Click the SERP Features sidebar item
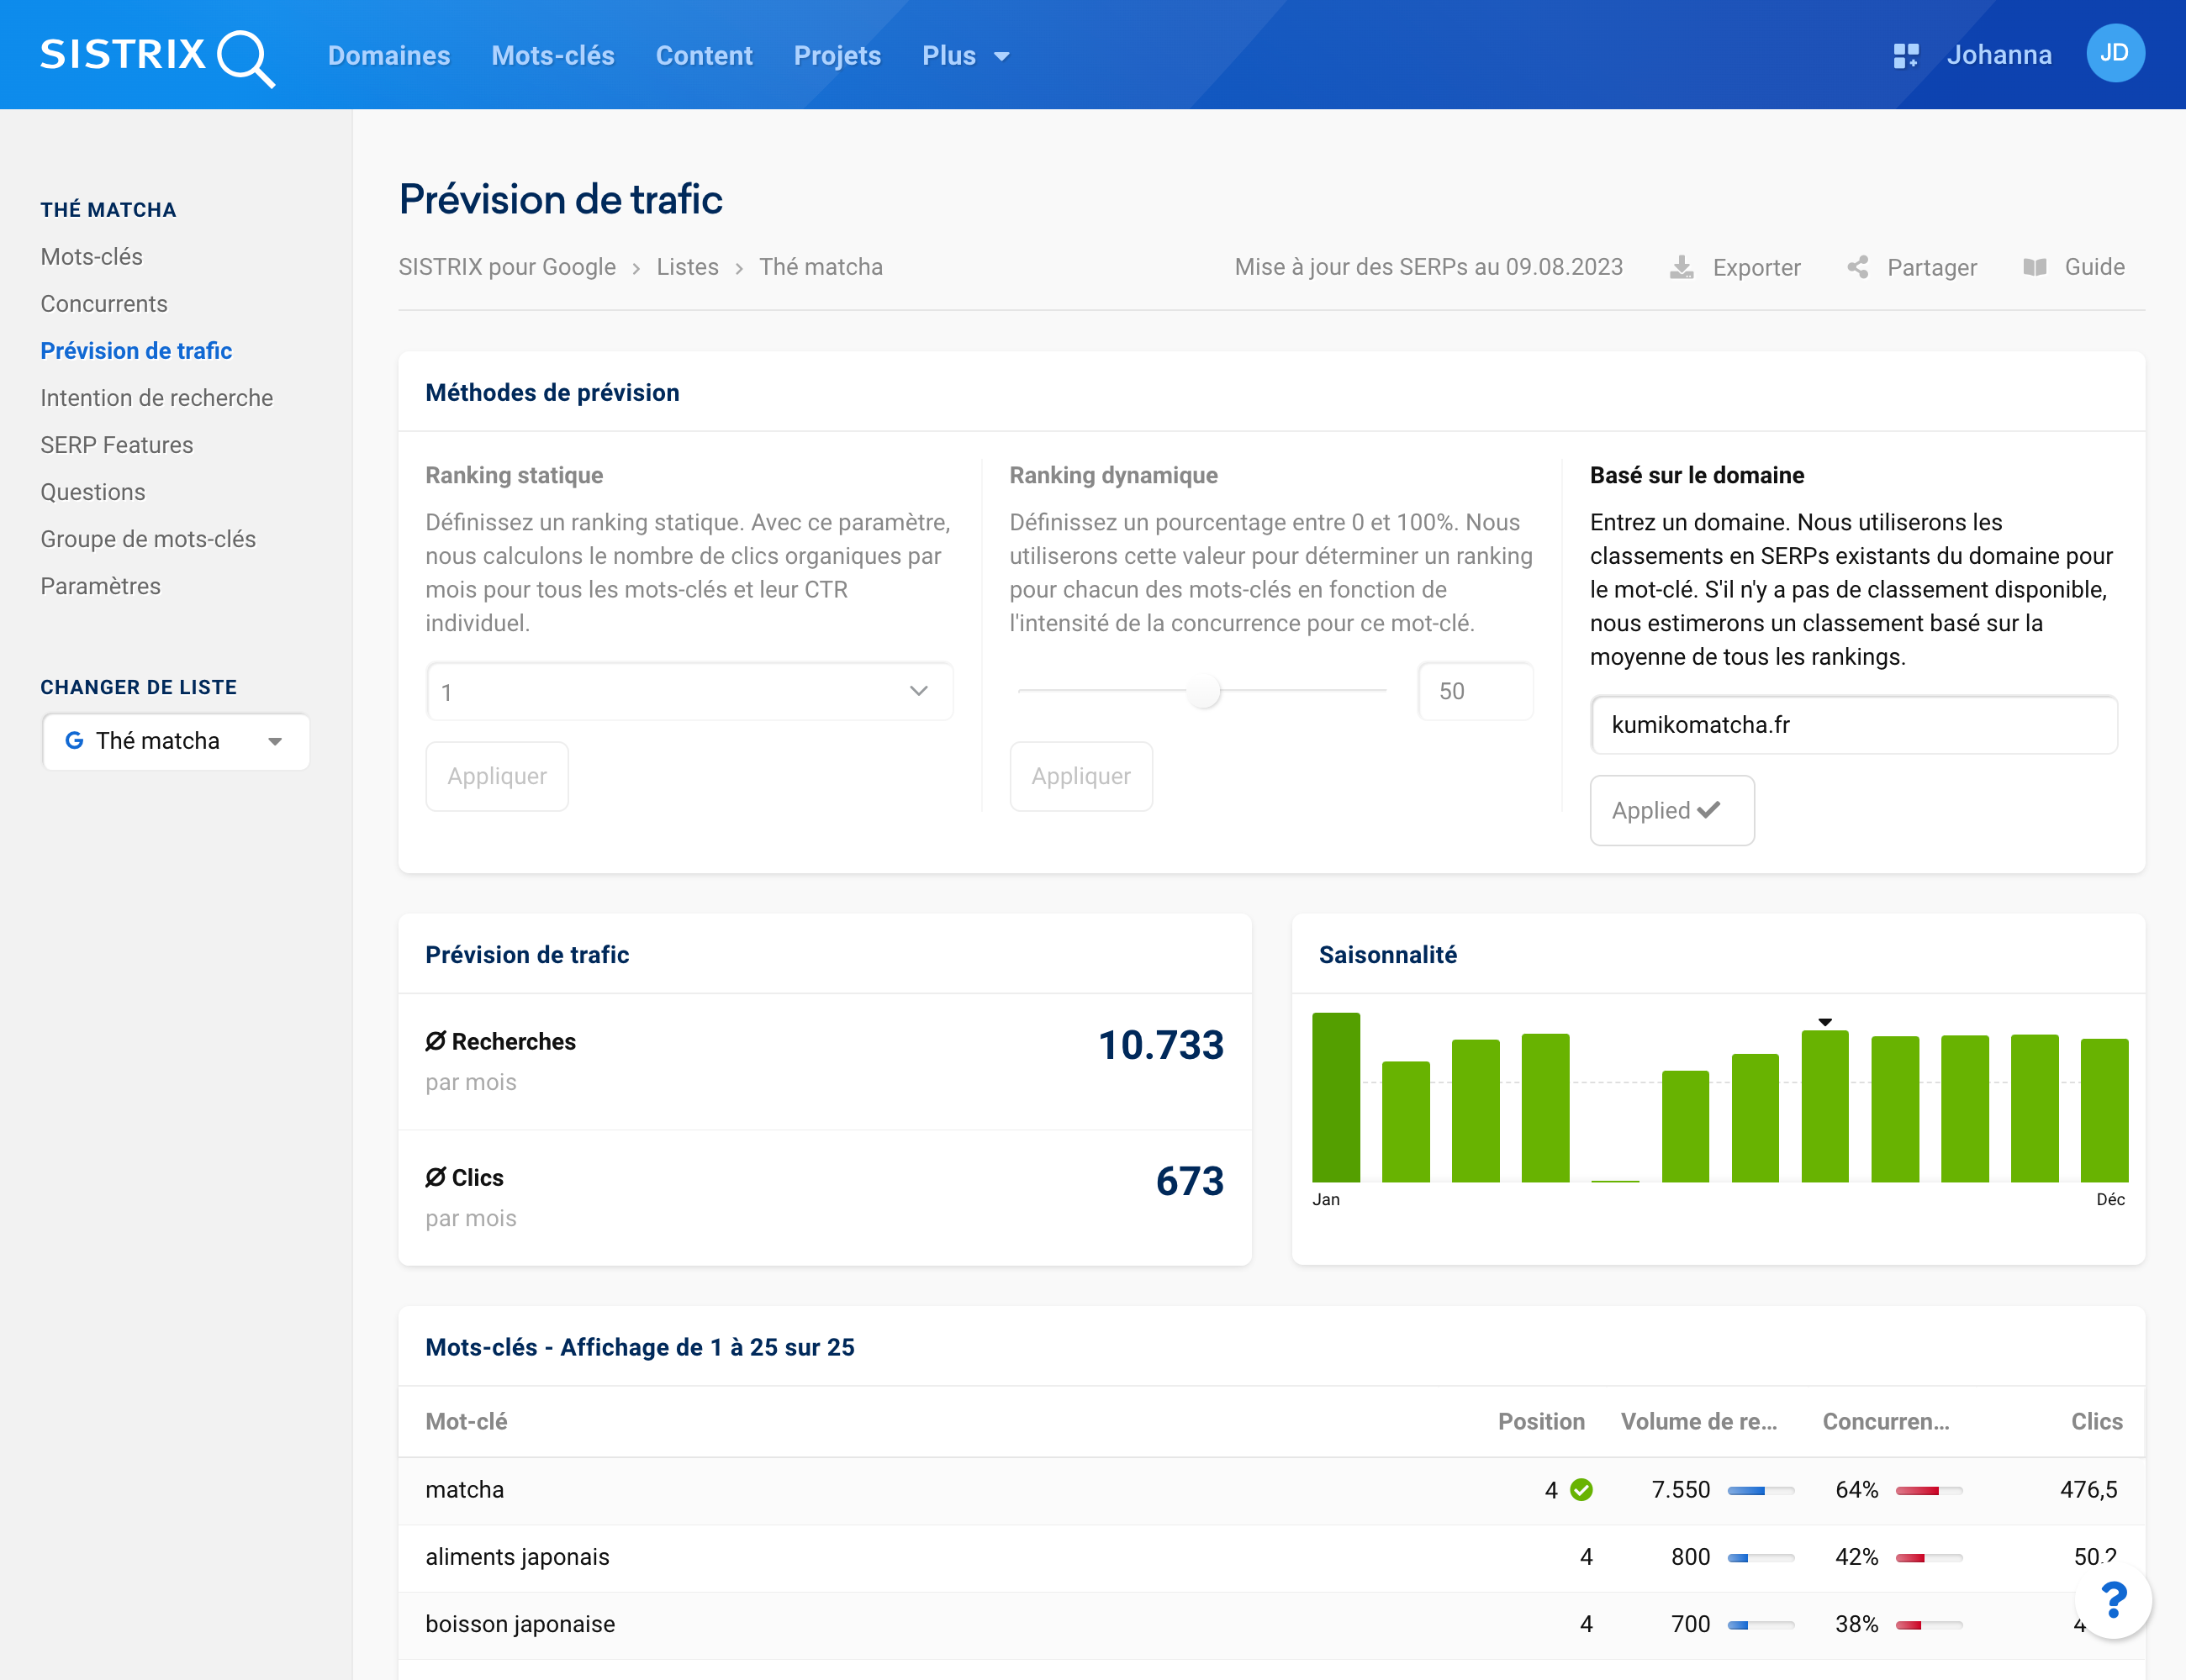Image resolution: width=2186 pixels, height=1680 pixels. click(117, 445)
